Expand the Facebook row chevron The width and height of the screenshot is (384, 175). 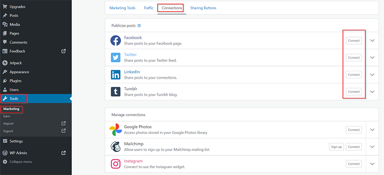(x=372, y=41)
